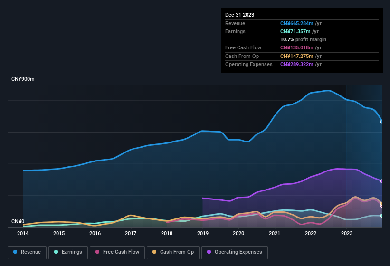Click the Revenue row label in the tooltip
Image resolution: width=390 pixels, height=266 pixels.
coord(235,23)
